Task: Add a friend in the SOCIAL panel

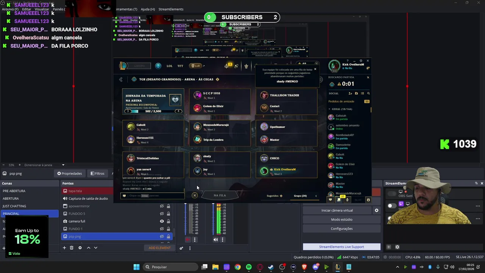Action: [350, 93]
